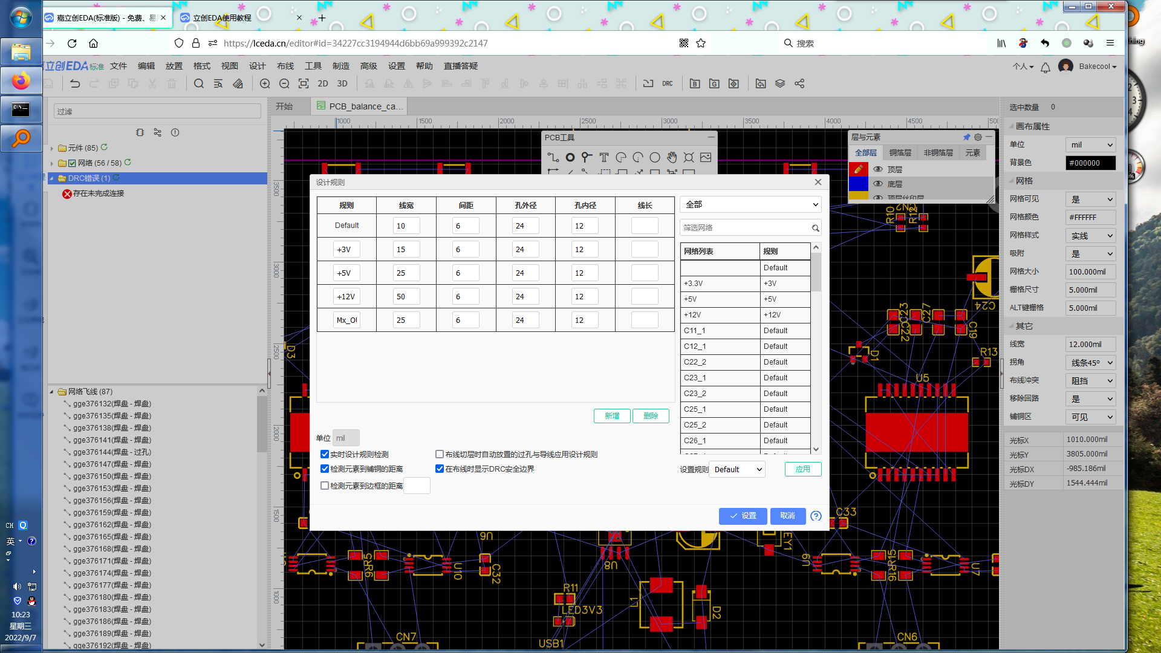Confirm with the 设置 button

click(x=743, y=516)
